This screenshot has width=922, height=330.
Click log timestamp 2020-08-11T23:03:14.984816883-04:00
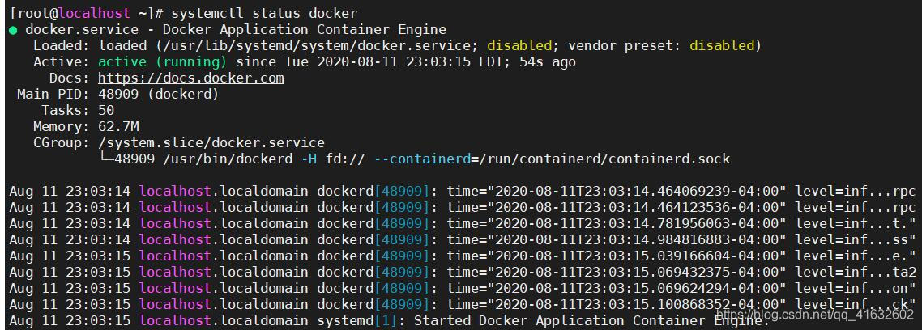636,239
